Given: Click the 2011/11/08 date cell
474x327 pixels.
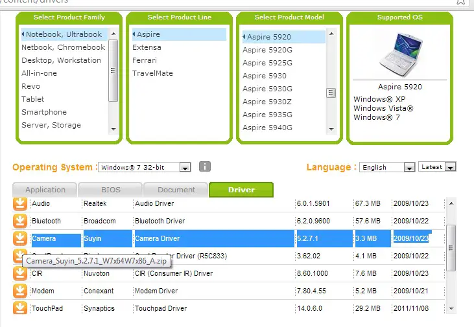Looking at the screenshot, I should coord(411,308).
